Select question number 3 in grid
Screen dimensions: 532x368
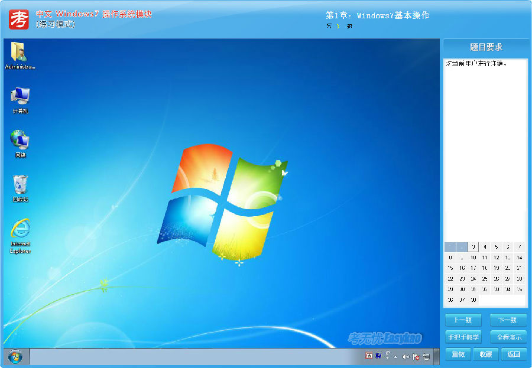click(473, 247)
